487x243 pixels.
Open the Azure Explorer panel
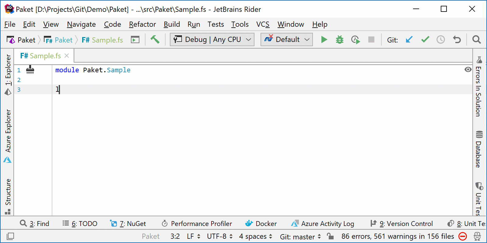8,136
